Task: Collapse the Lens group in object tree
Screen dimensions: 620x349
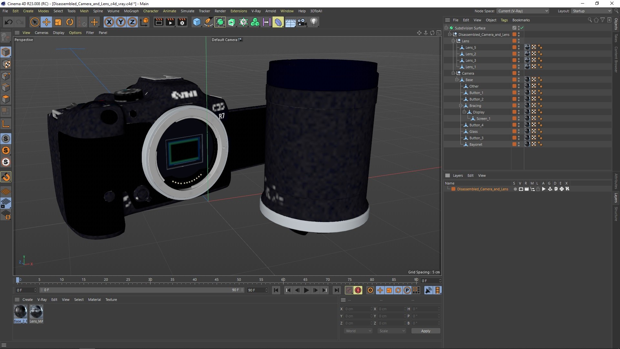Action: point(453,41)
